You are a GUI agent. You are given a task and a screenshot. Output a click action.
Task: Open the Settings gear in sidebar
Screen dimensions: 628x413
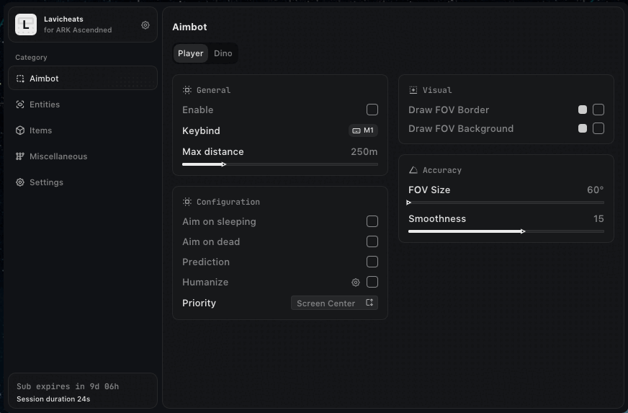[20, 182]
